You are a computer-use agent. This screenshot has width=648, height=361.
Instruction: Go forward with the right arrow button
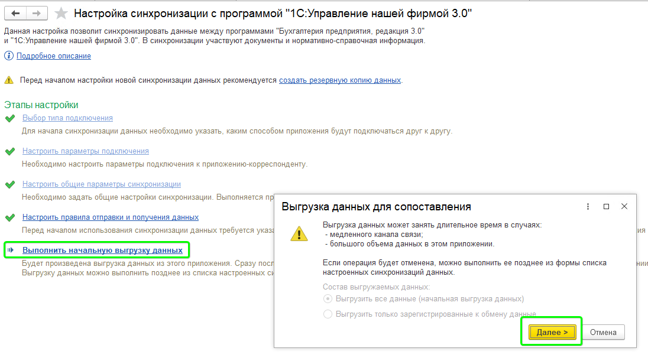tap(37, 13)
